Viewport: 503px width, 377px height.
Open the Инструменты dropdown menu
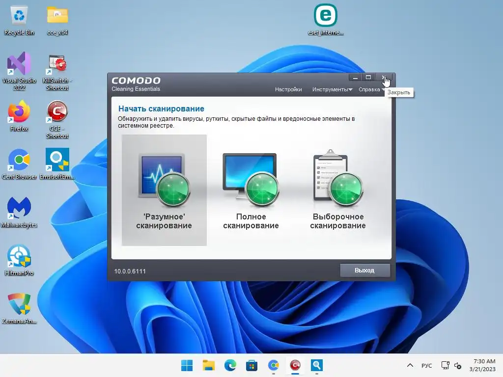pos(332,89)
